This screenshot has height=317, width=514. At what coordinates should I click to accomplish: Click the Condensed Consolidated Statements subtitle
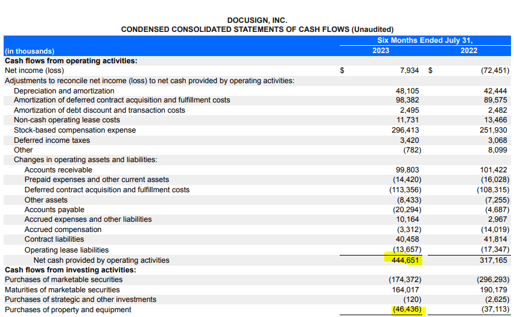click(257, 30)
